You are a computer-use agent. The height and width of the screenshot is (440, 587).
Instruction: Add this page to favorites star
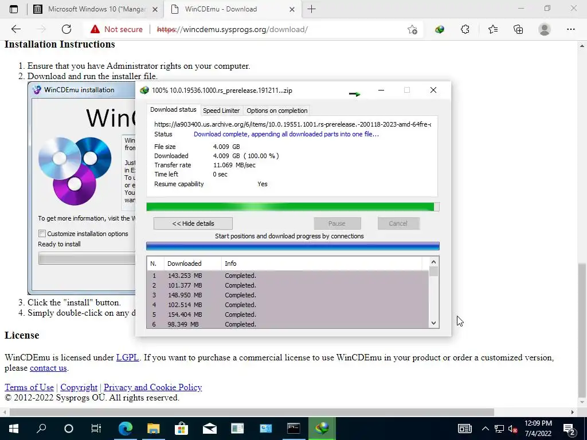point(412,29)
